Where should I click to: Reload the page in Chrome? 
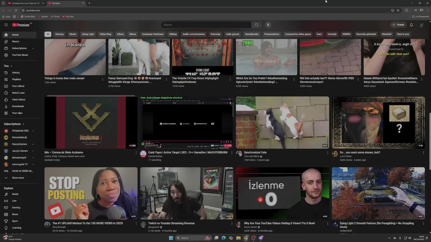pyautogui.click(x=15, y=10)
